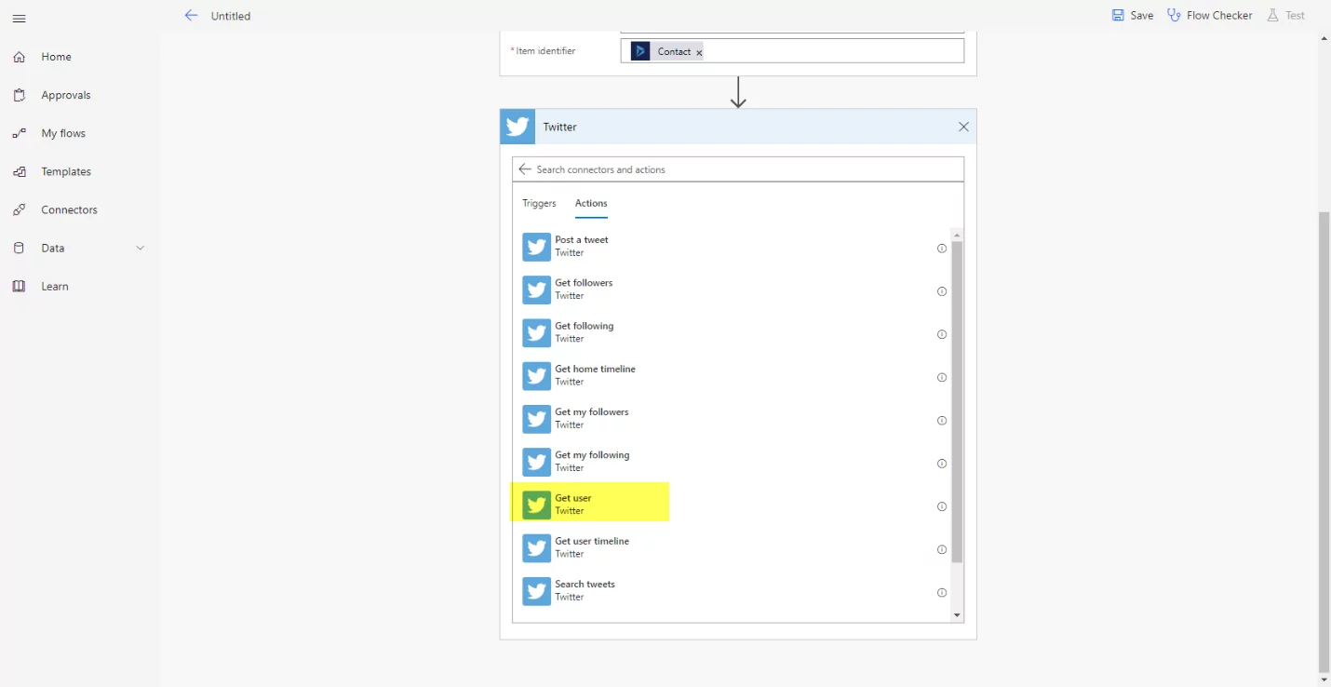The width and height of the screenshot is (1331, 687).
Task: Click the page vertical scrollbar thumb
Action: click(x=1324, y=441)
